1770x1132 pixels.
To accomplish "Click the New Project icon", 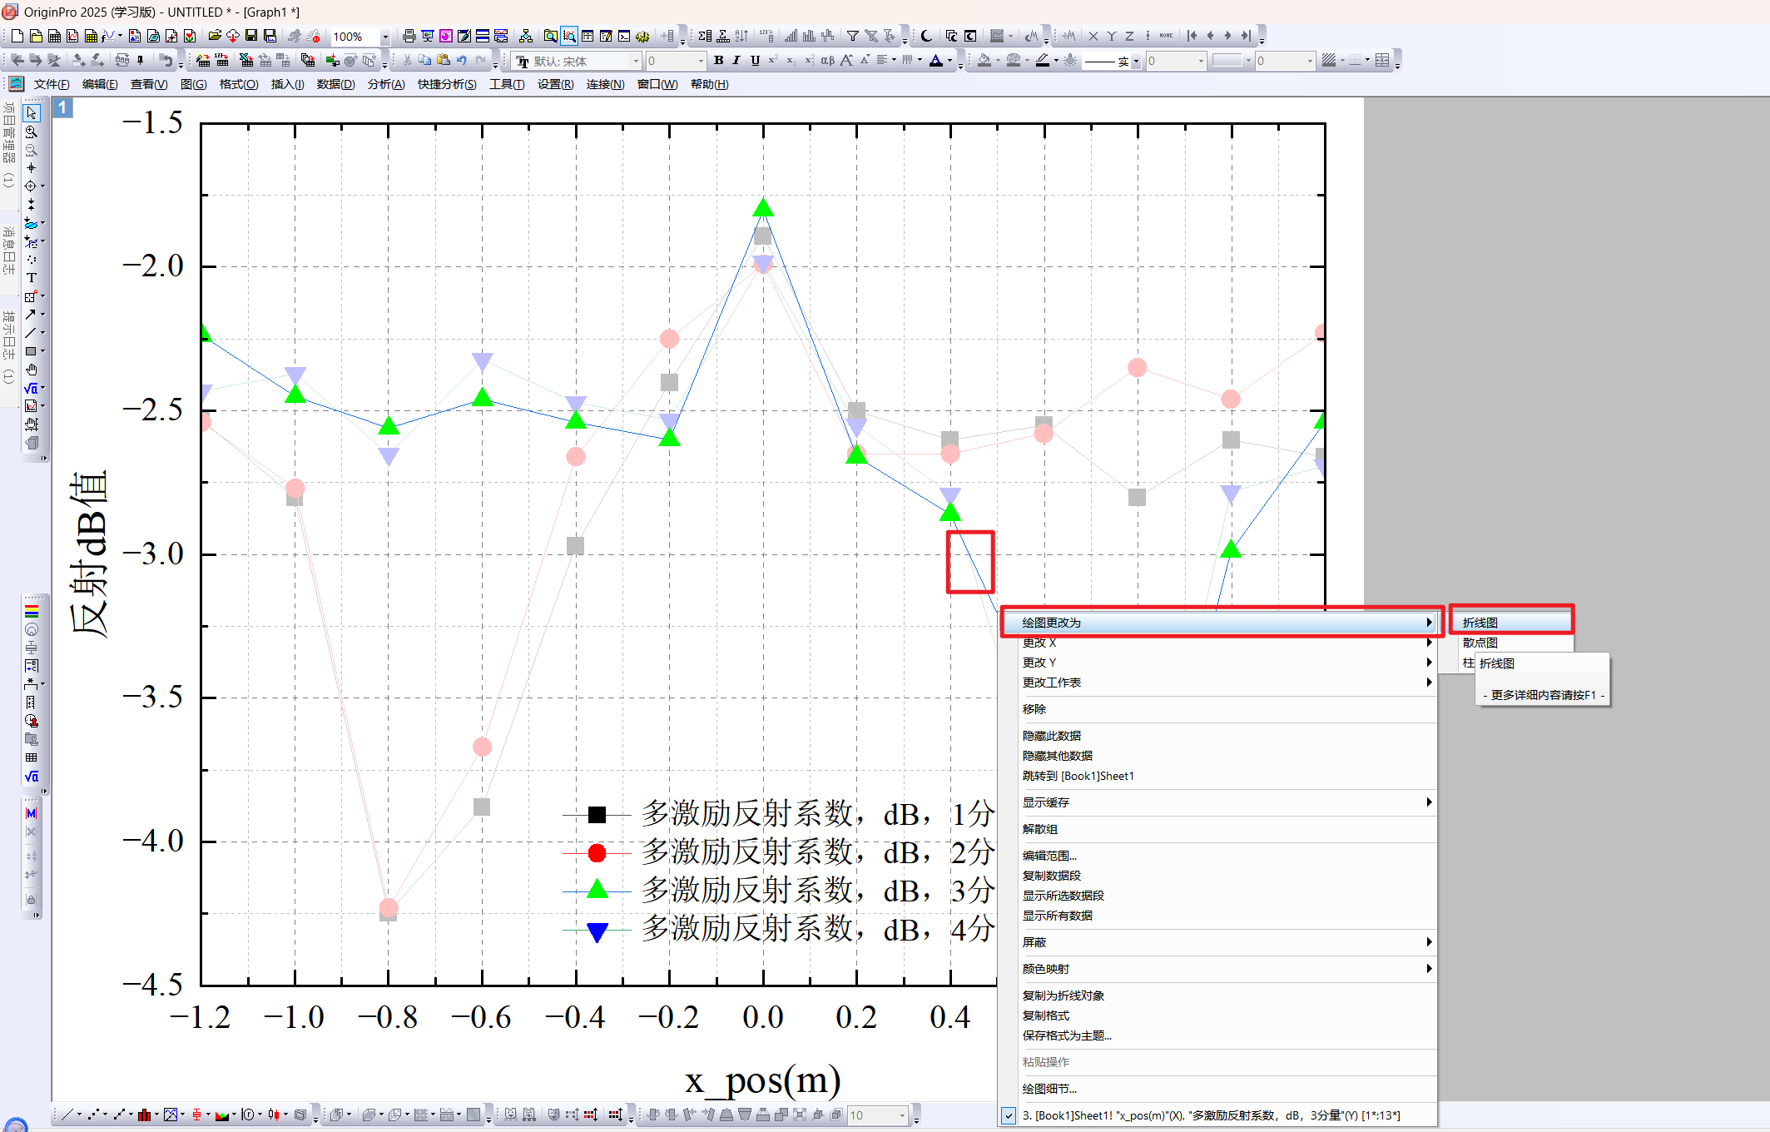I will (17, 36).
